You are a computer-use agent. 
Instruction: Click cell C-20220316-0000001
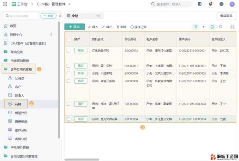tap(192, 51)
